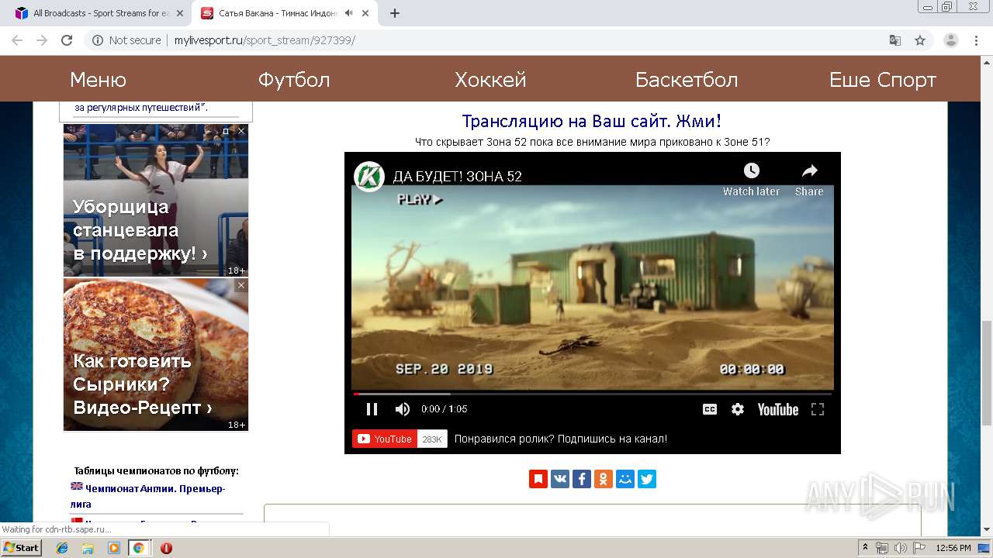Image resolution: width=993 pixels, height=558 pixels.
Task: Click the за регулярных путешествий text
Action: [x=141, y=108]
